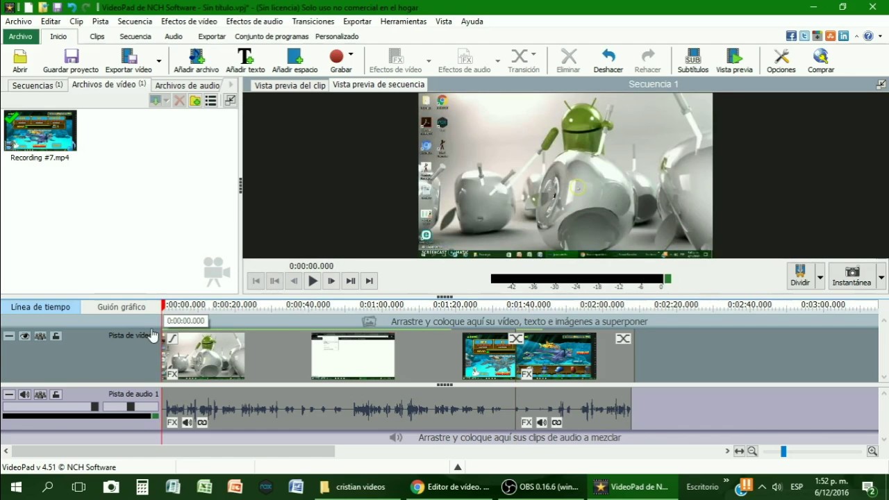Click the Comprar icon
The height and width of the screenshot is (500, 889).
821,56
